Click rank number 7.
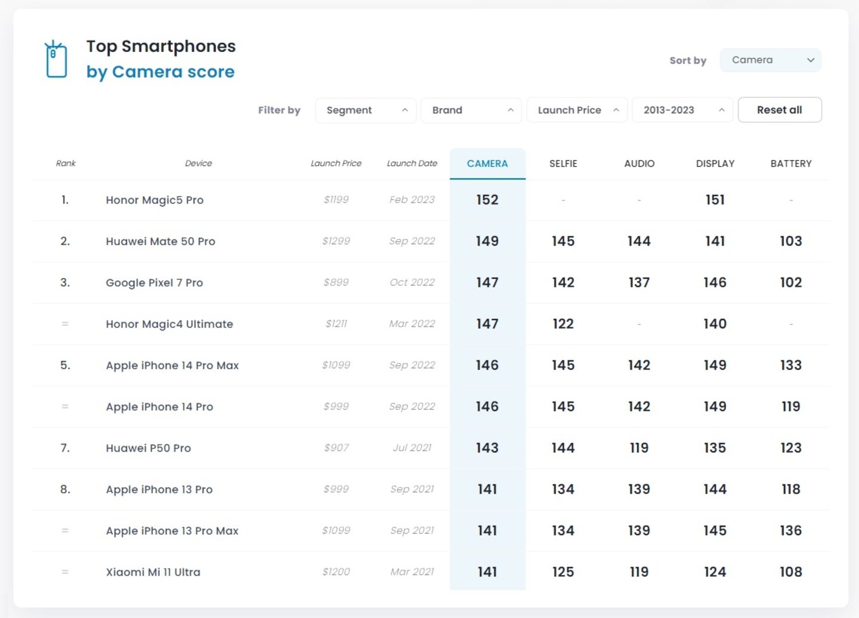 click(x=65, y=448)
